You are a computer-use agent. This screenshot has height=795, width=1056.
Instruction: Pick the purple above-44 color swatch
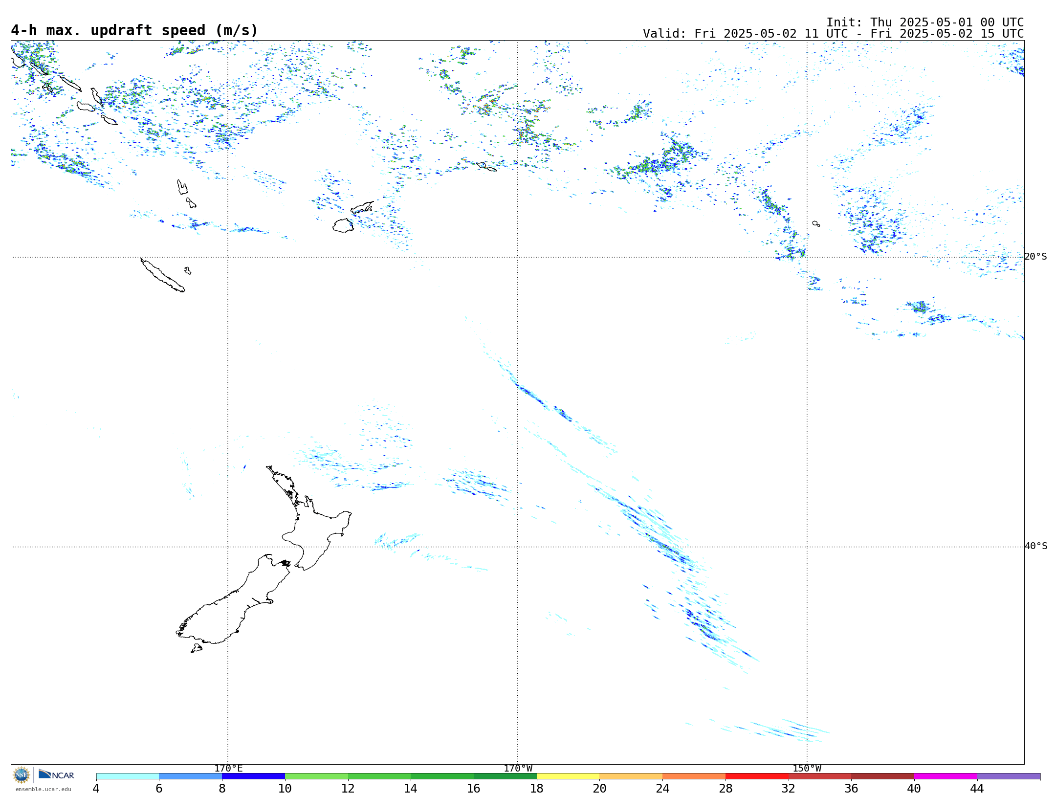tap(1009, 776)
